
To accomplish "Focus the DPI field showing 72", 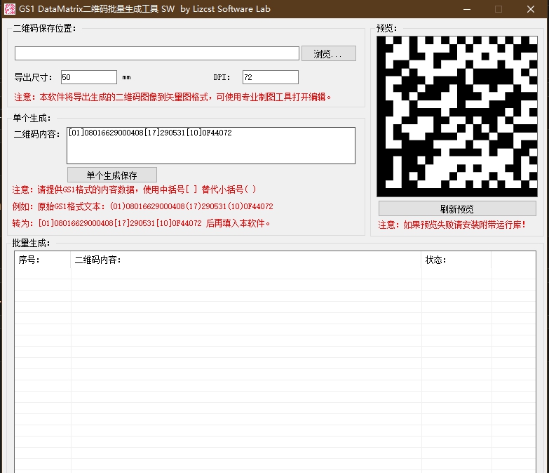I will [271, 77].
